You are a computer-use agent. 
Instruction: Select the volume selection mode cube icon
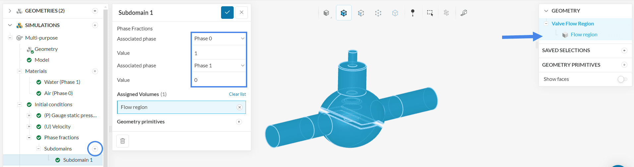click(344, 13)
